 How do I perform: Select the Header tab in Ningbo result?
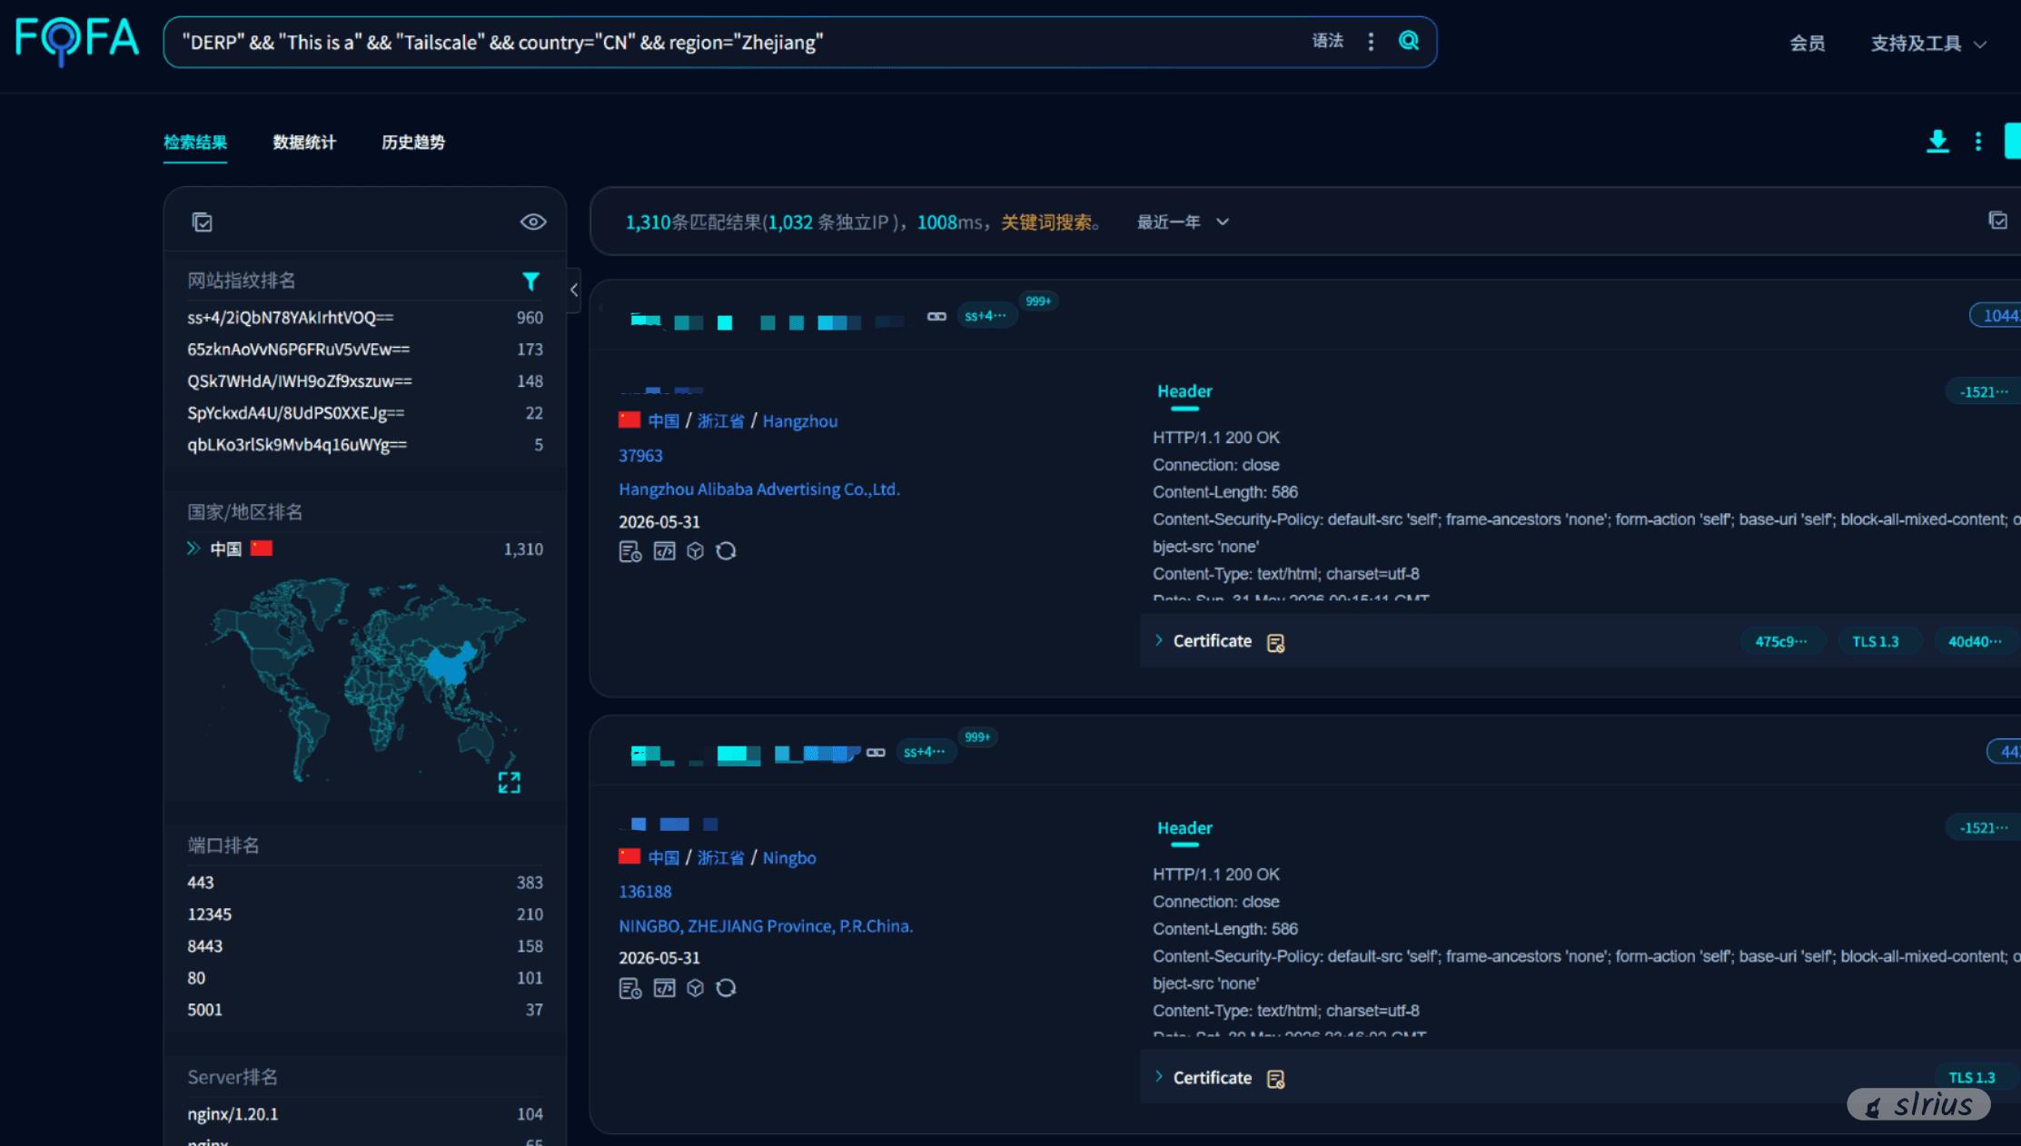click(1184, 828)
